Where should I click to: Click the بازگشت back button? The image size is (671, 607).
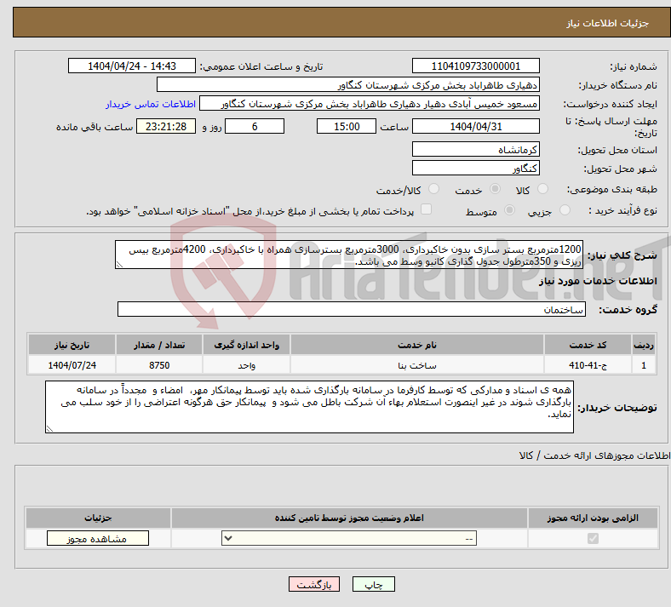coord(314,584)
